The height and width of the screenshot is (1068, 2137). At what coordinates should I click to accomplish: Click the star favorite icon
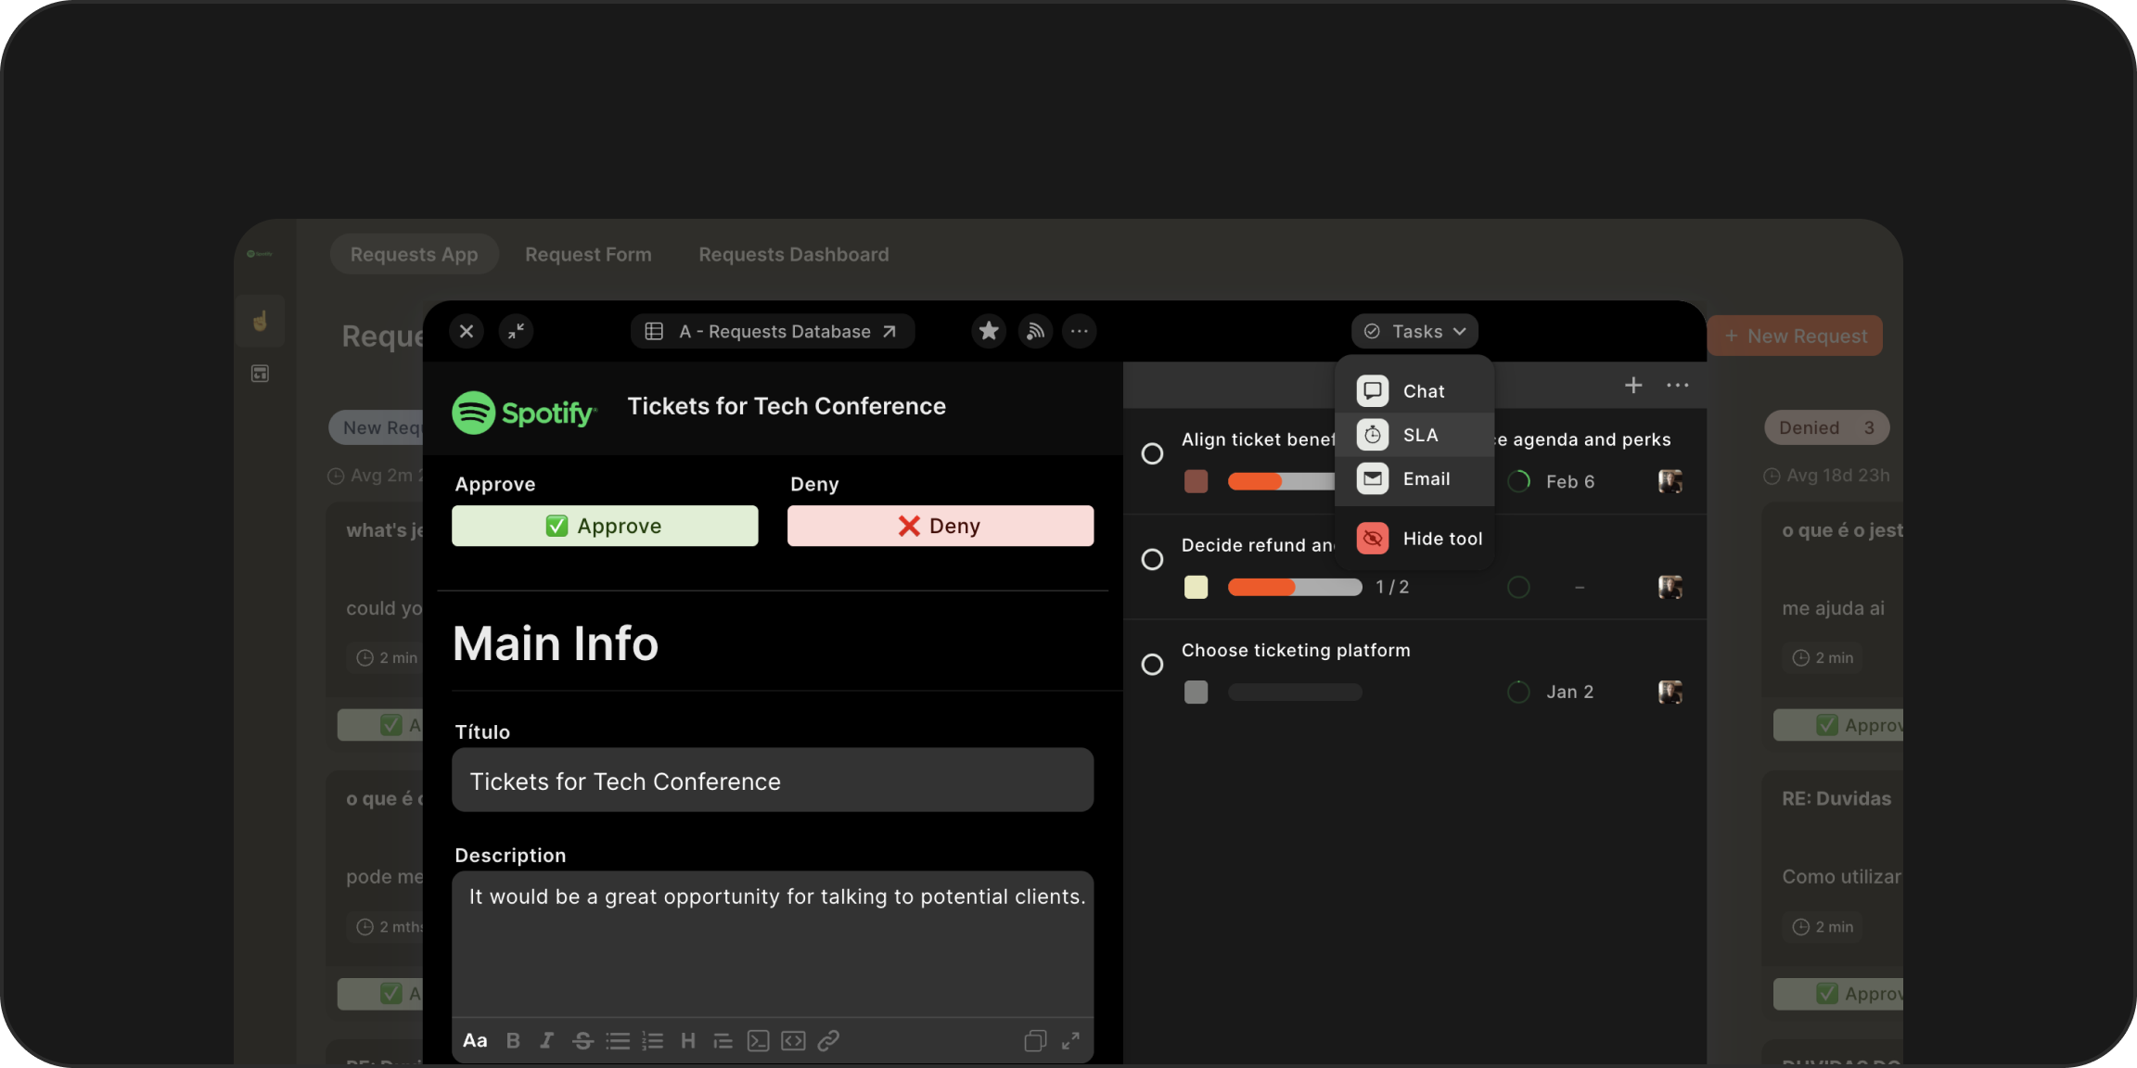coord(989,331)
